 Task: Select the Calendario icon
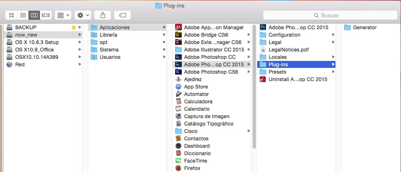(178, 109)
